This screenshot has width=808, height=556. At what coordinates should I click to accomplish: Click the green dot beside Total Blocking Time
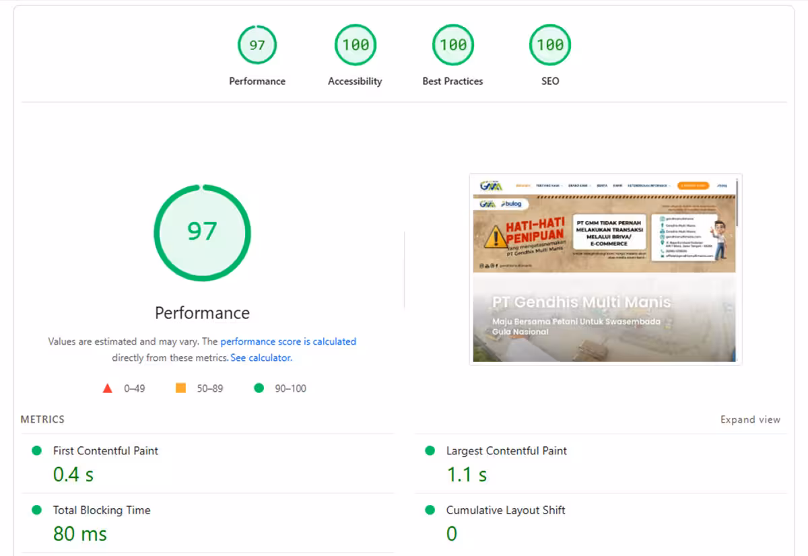[x=37, y=510]
